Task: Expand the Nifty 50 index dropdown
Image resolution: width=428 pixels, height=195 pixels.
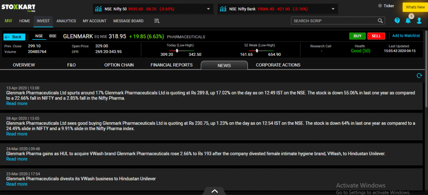Action: (x=209, y=9)
